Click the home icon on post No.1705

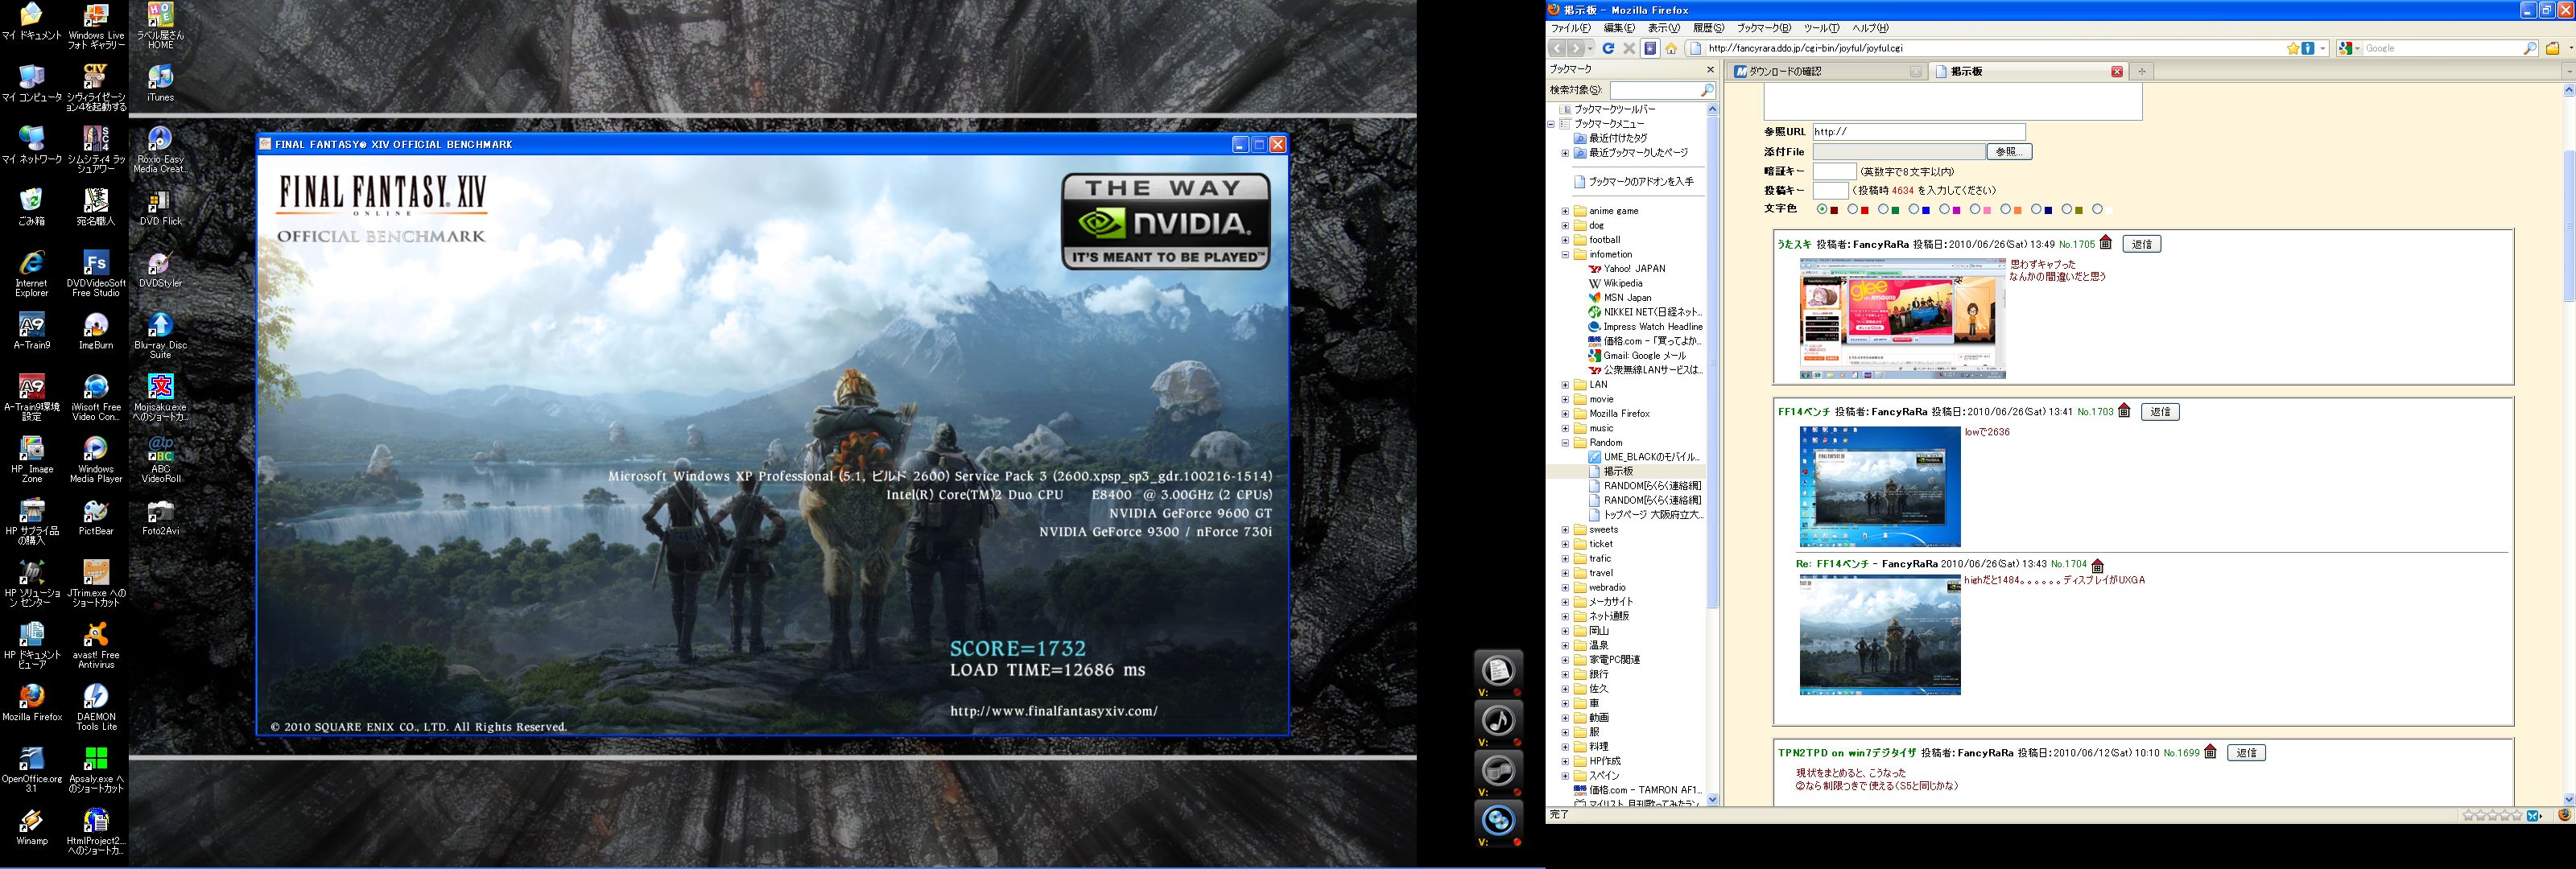click(2105, 243)
